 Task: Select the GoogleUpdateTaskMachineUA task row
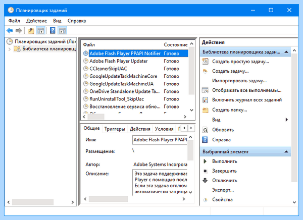click(x=135, y=84)
